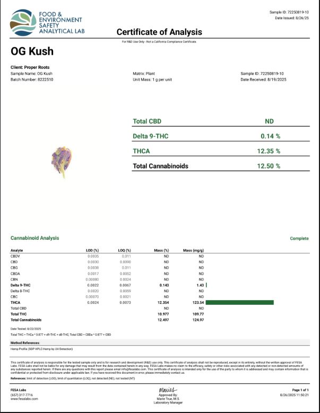The image size is (320, 413).
Task: Click the 12.35 % THCA summary value
Action: click(x=270, y=151)
